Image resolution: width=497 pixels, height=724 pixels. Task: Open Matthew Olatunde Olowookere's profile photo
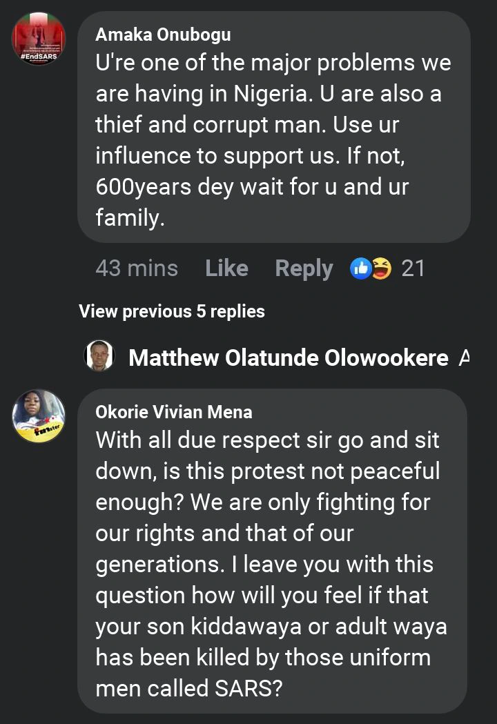point(99,356)
